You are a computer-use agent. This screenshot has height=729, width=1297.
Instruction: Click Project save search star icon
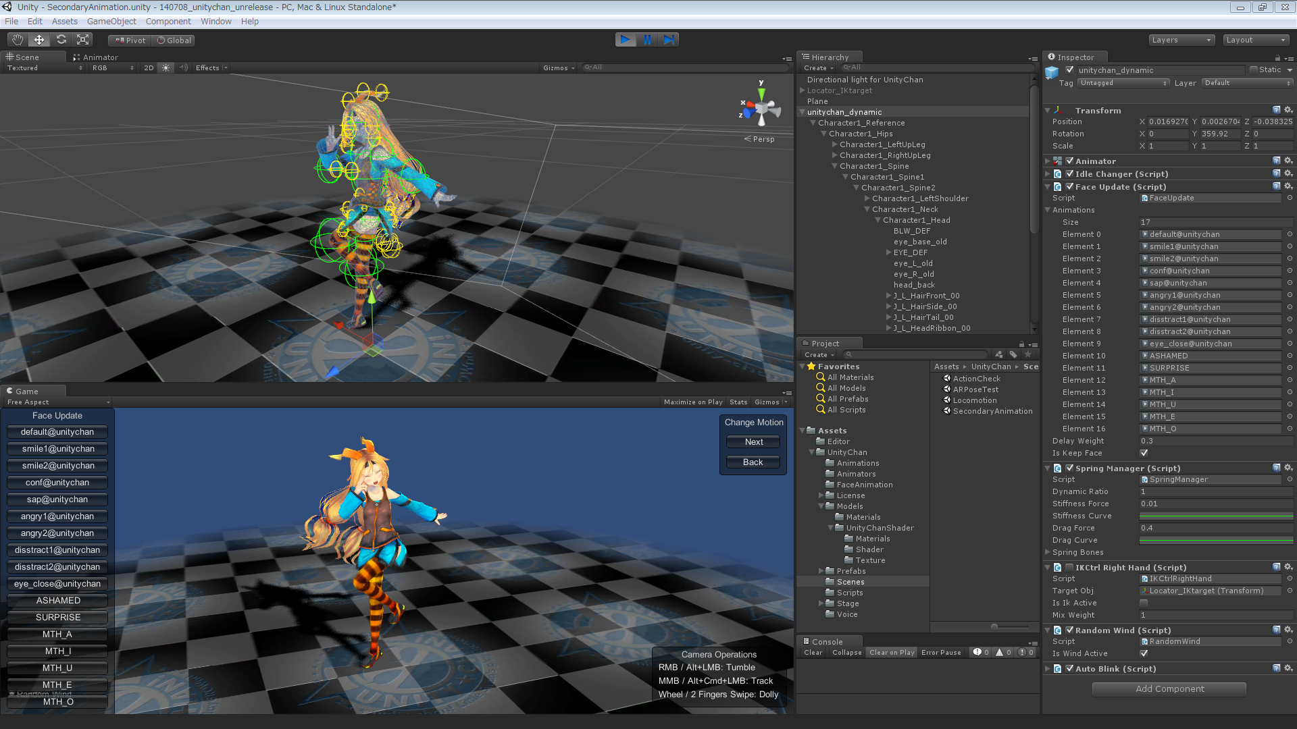1028,354
